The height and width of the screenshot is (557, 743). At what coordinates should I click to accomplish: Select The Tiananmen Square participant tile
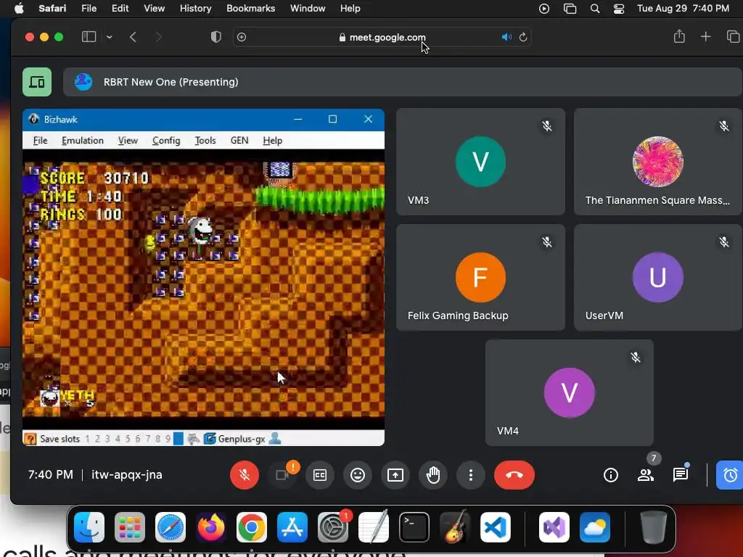click(x=657, y=162)
